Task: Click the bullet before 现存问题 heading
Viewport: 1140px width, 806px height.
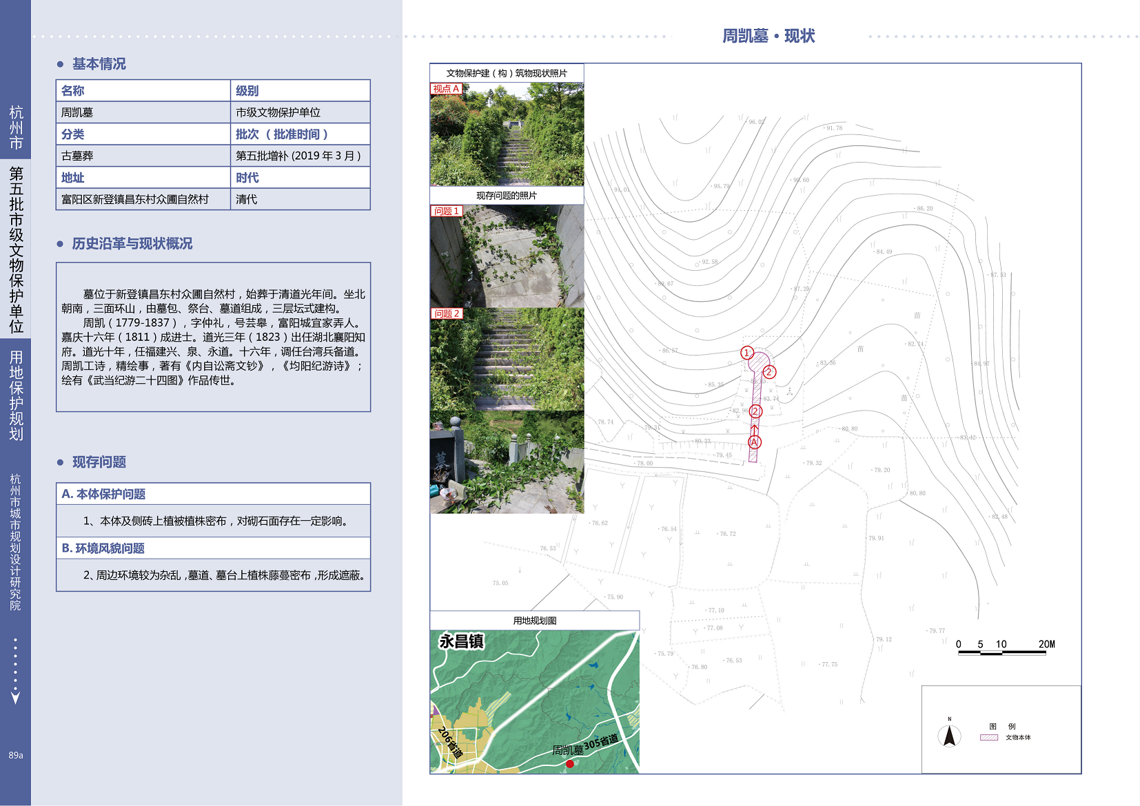Action: 61,462
